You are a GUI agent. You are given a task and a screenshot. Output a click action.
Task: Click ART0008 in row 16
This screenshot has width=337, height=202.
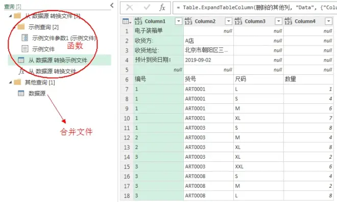(x=208, y=176)
